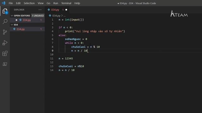Click line number 14 in gutter

(52, 70)
